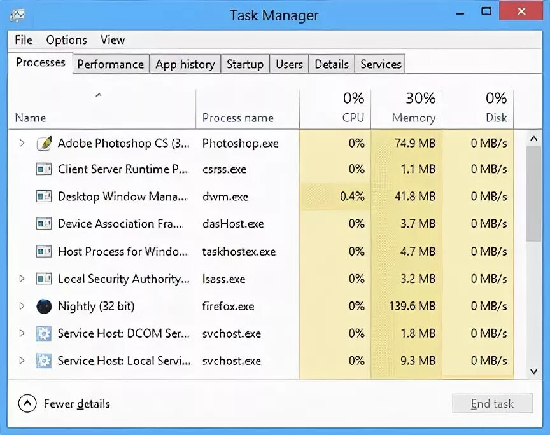Viewport: 550px width, 435px height.
Task: Click the Desktop Window Manager icon
Action: [x=44, y=197]
